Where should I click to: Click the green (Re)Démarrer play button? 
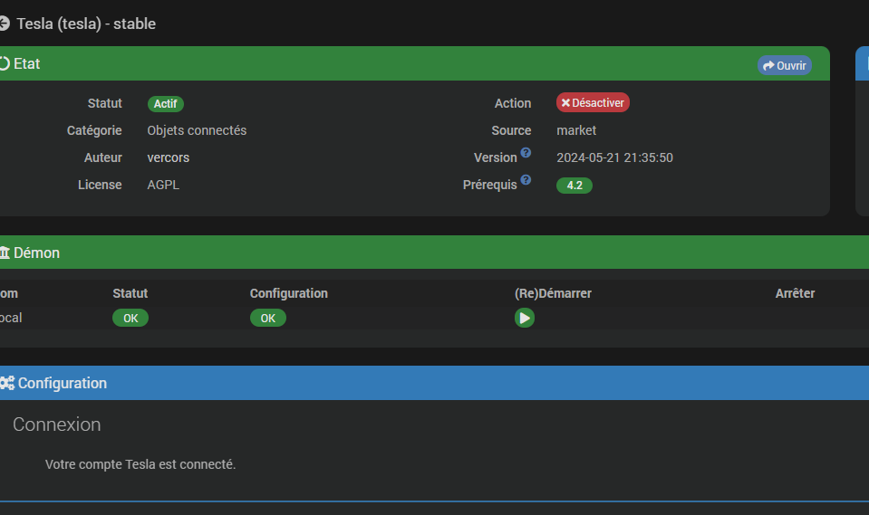tap(525, 318)
